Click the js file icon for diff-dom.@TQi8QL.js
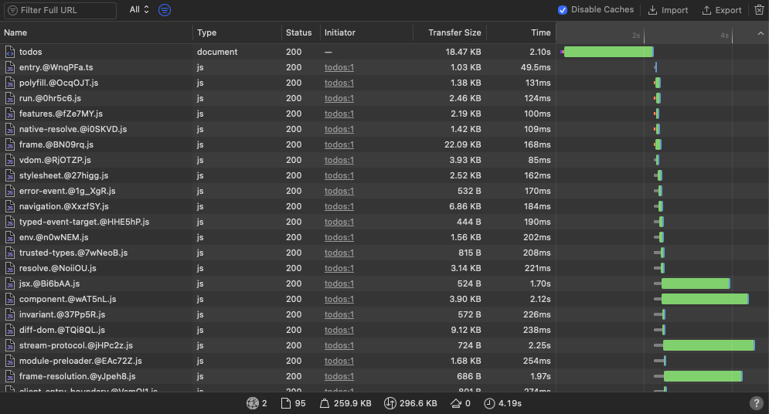 (x=10, y=331)
